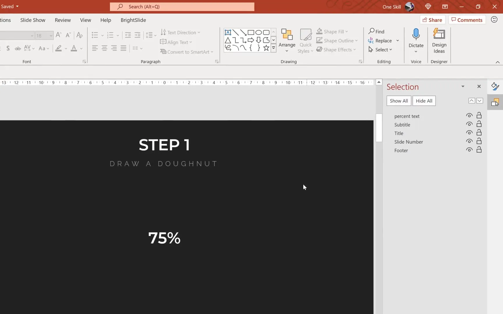Lock the Title object

coord(479,132)
